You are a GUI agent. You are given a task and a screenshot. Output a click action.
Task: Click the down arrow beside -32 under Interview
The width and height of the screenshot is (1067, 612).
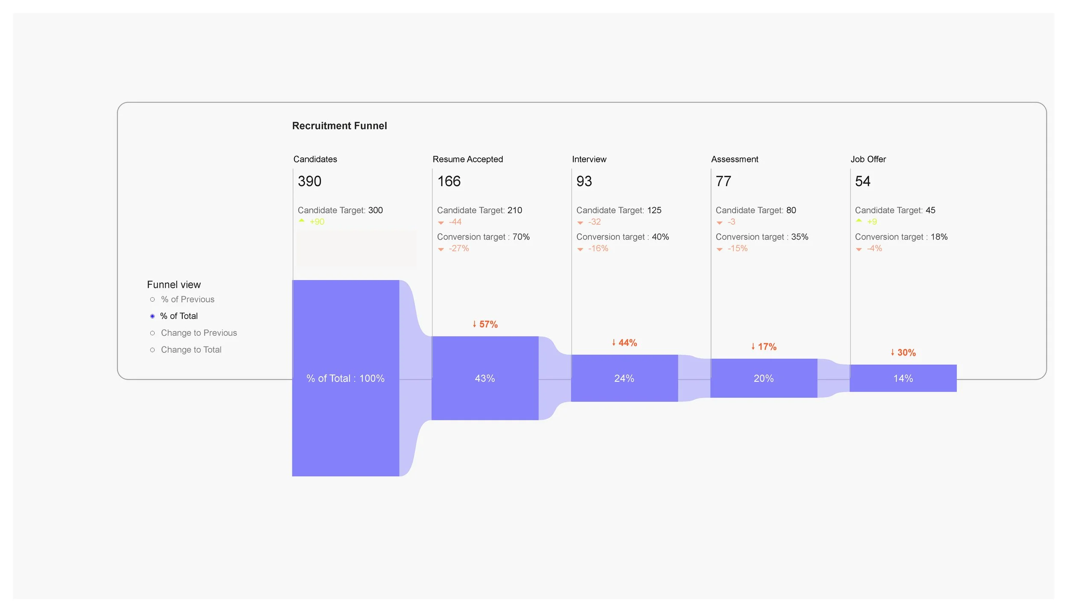(x=580, y=223)
